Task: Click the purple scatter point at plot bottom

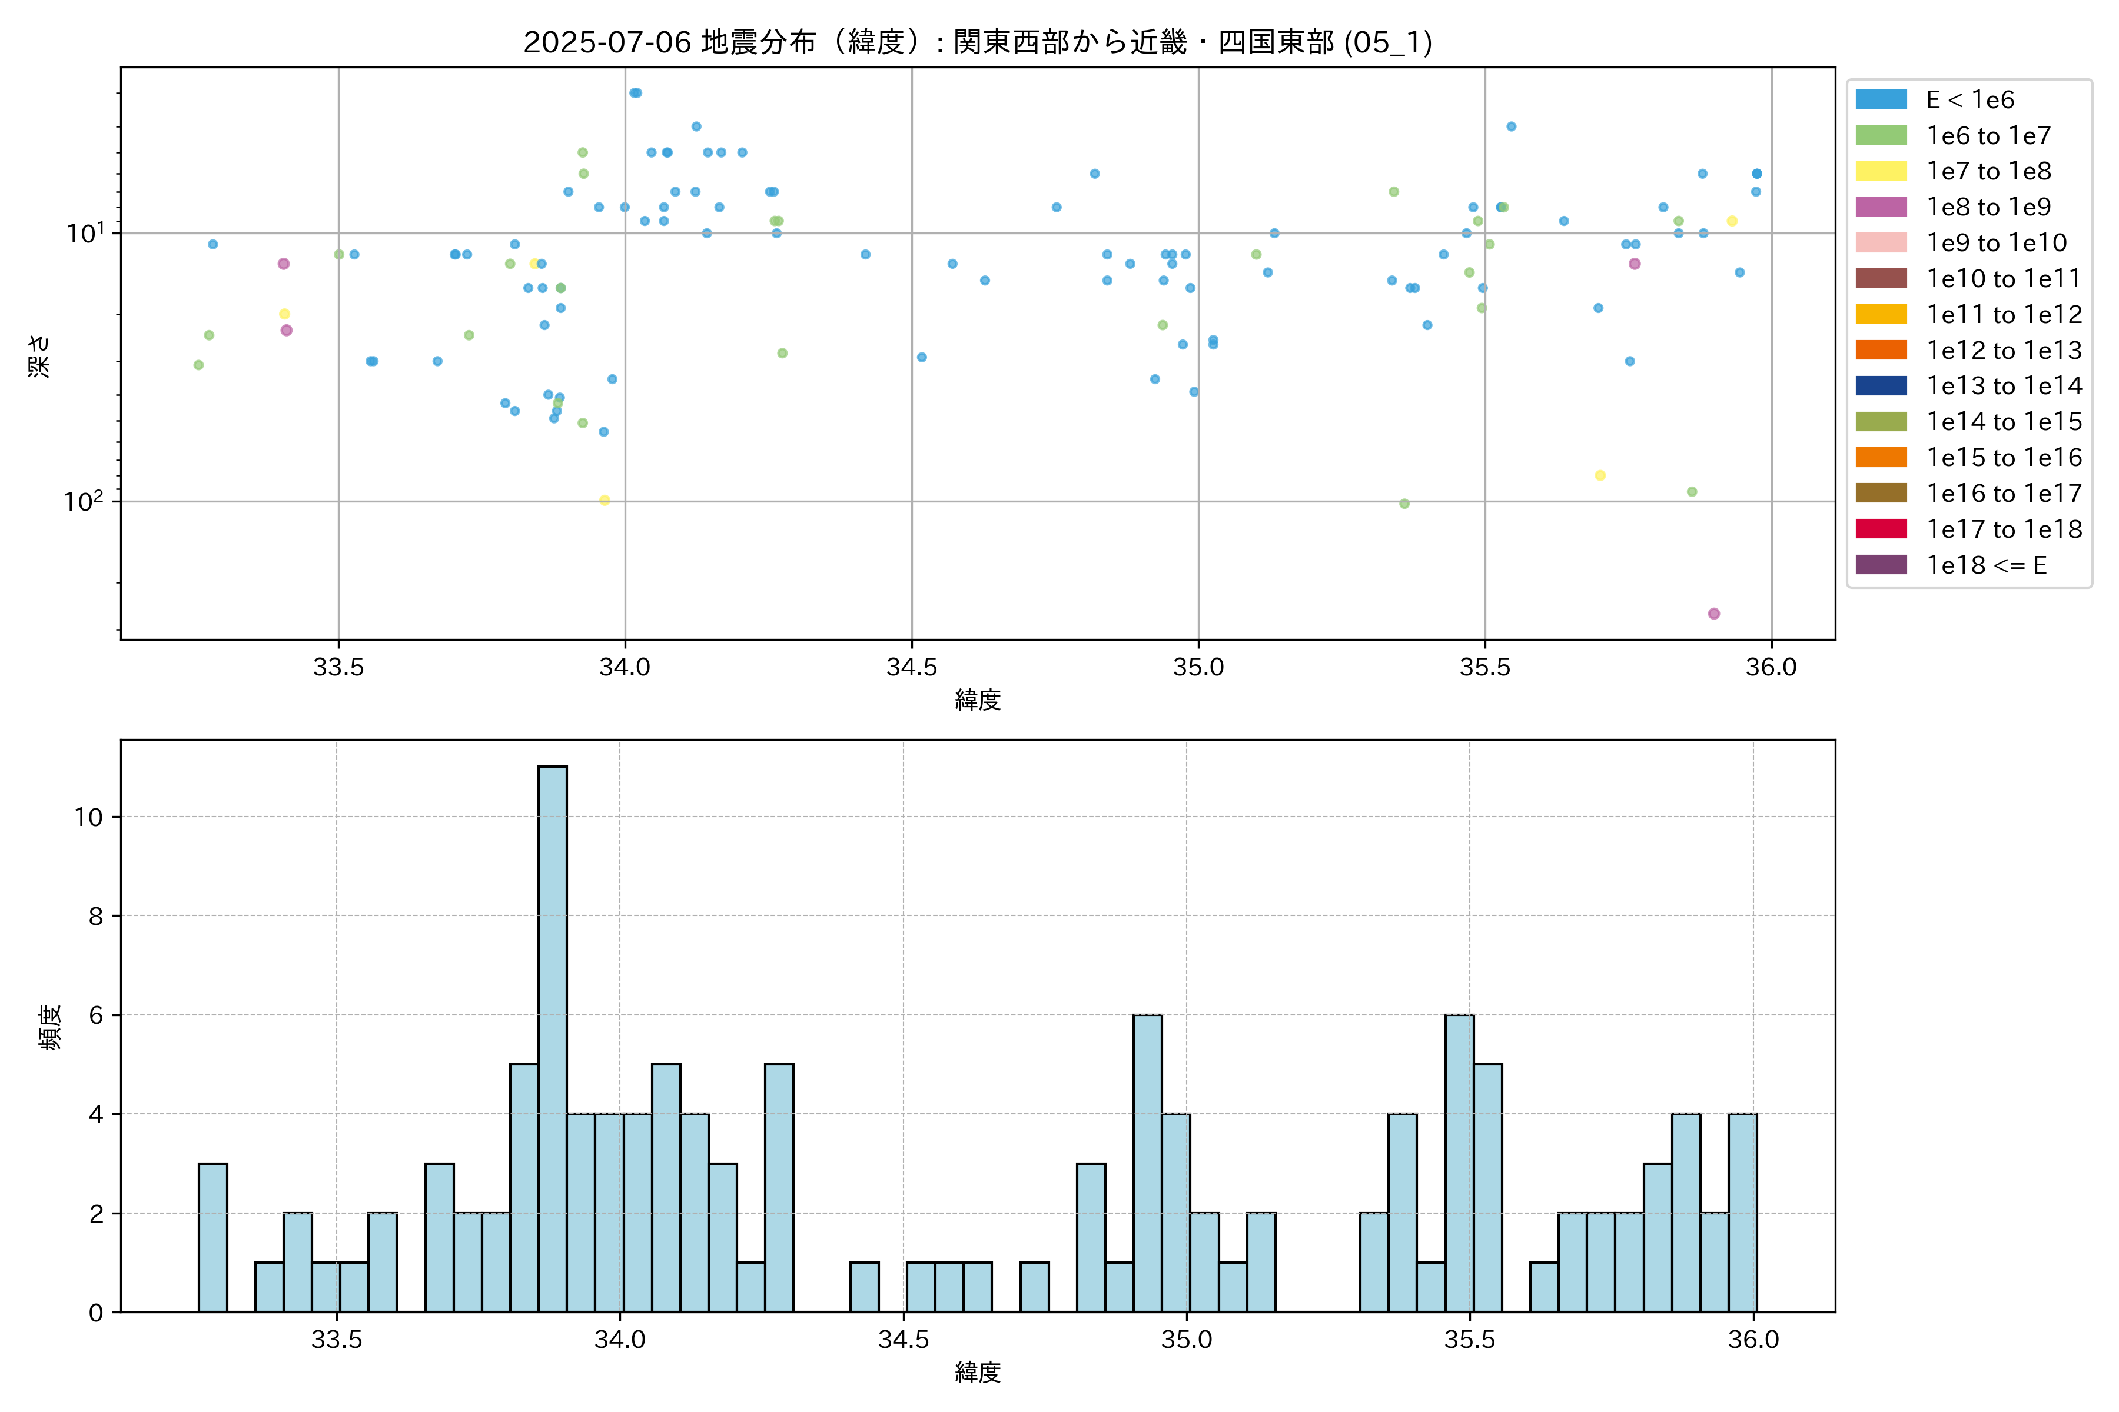Action: (x=1713, y=614)
